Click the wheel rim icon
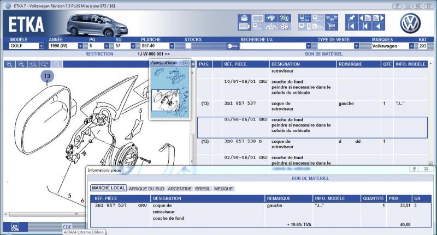 pos(284,27)
